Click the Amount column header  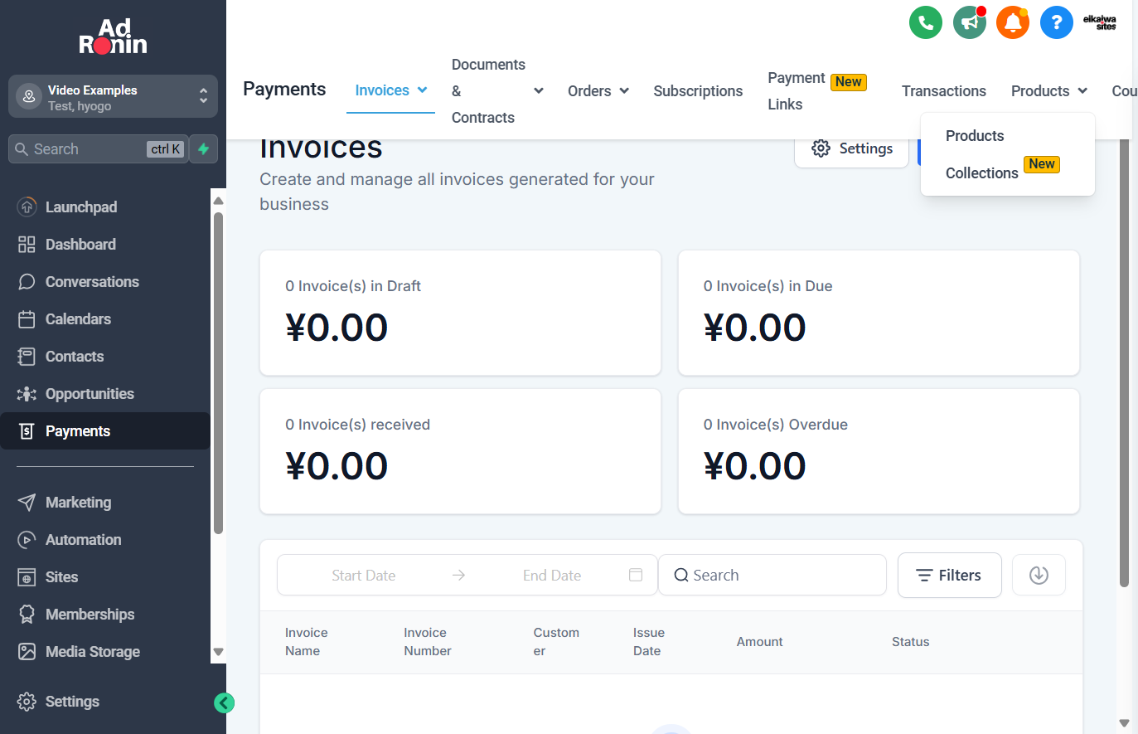coord(759,642)
